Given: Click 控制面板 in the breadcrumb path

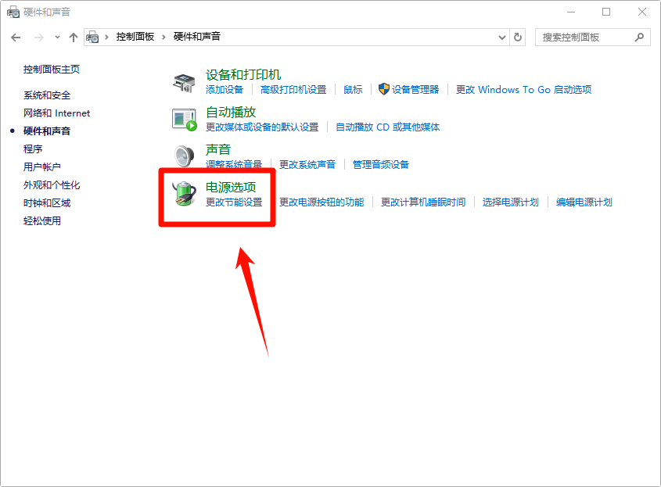Looking at the screenshot, I should tap(135, 37).
